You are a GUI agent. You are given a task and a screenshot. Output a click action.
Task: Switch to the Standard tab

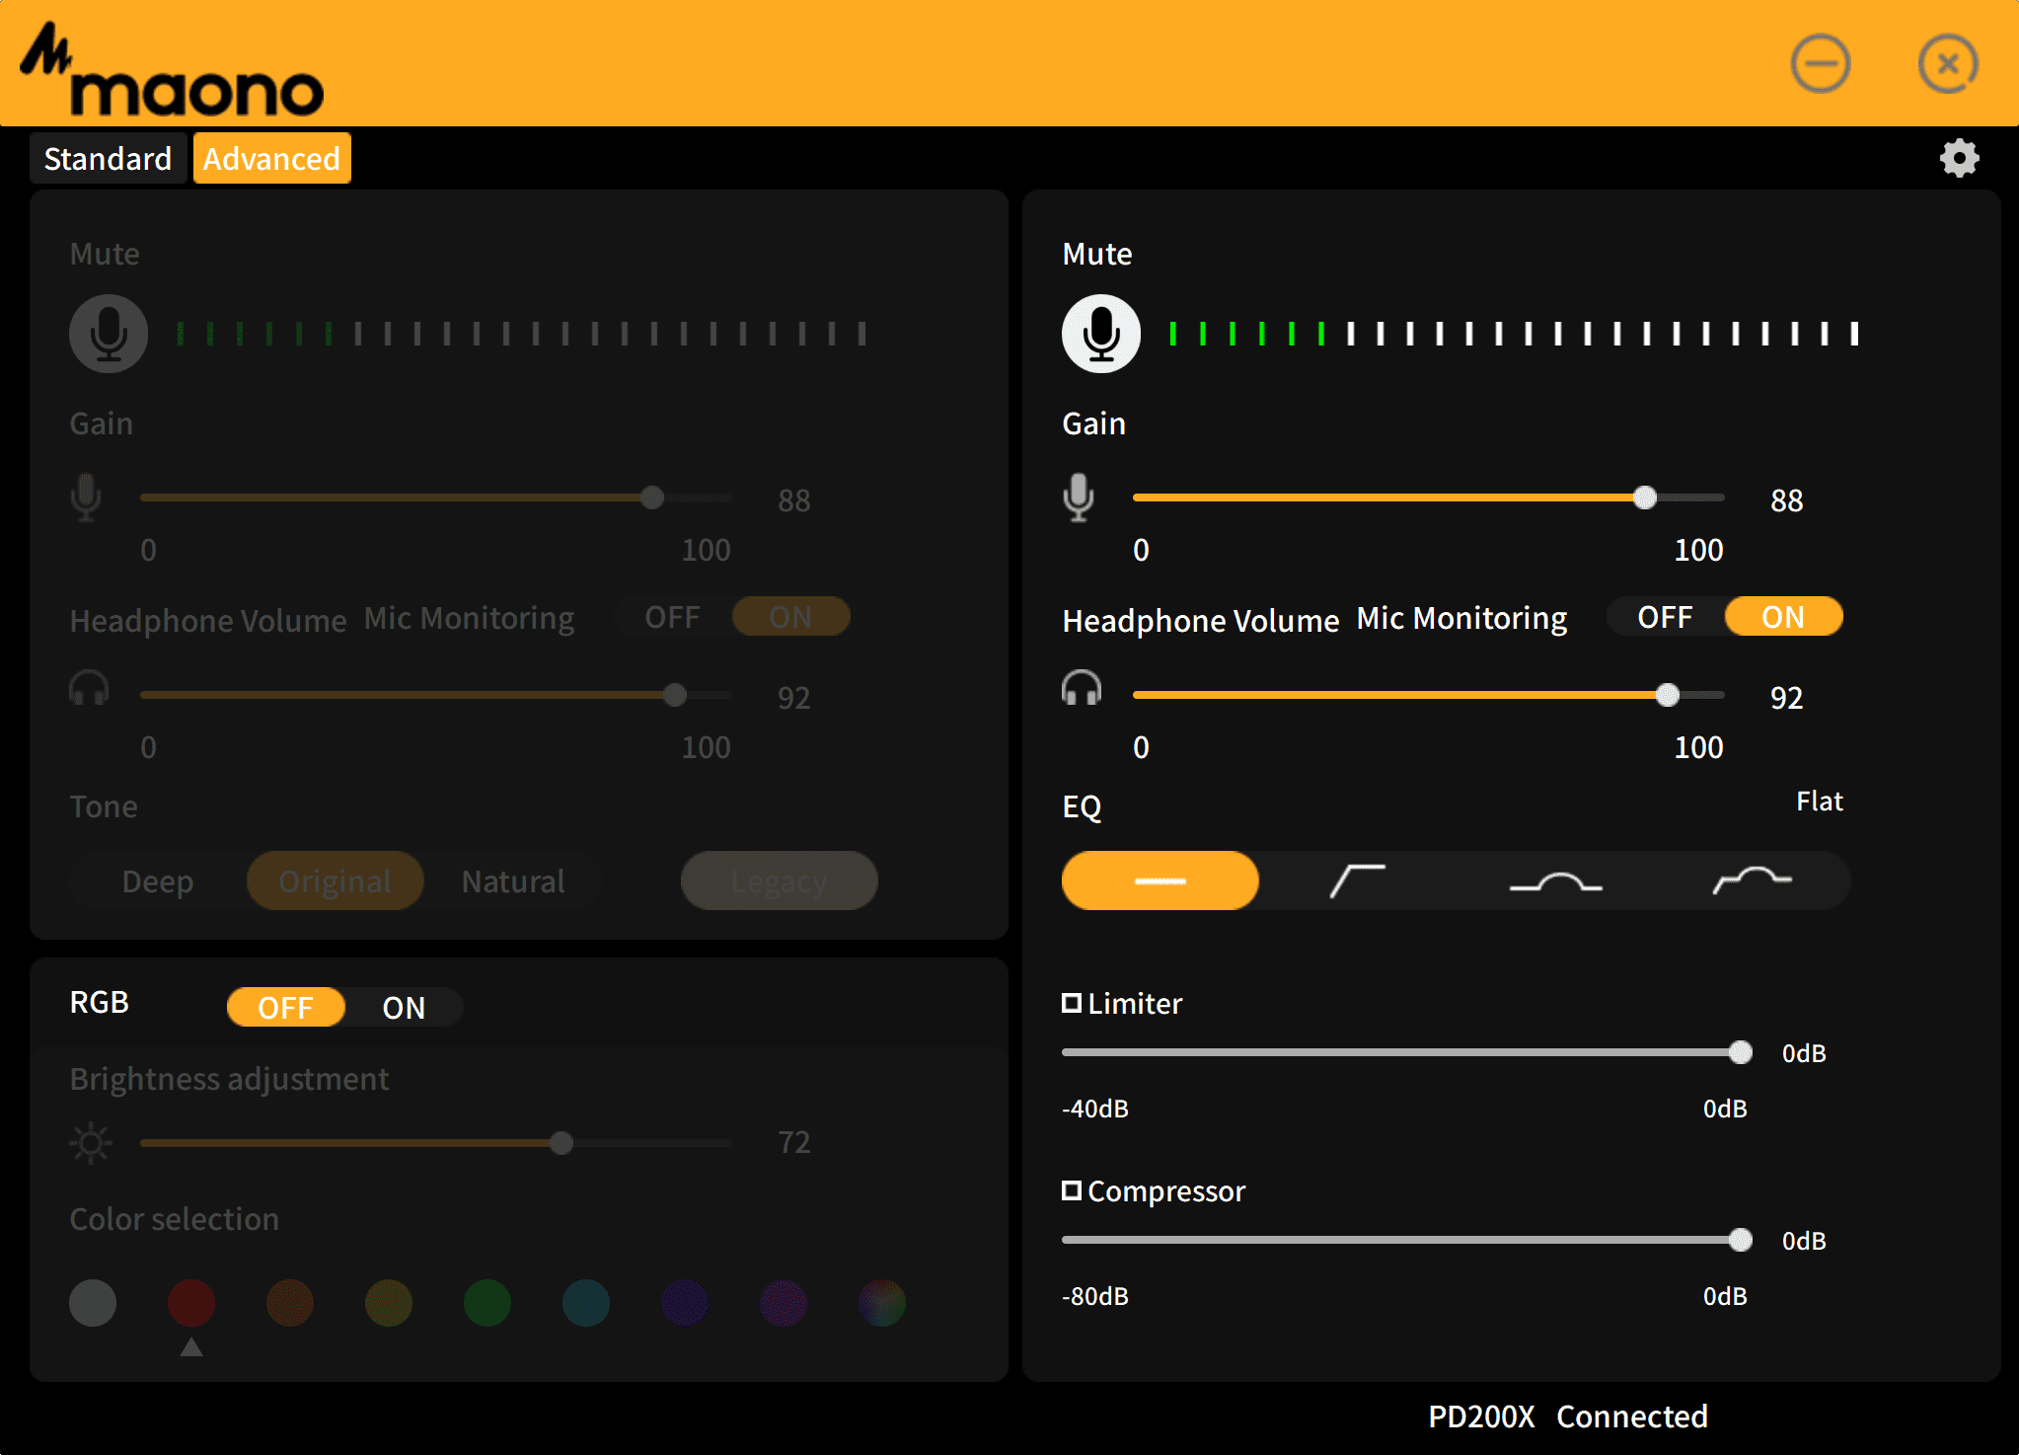point(108,159)
